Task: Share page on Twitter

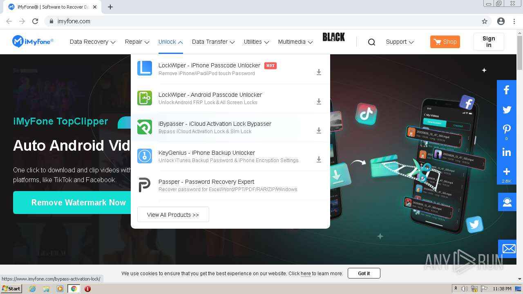Action: [x=507, y=109]
